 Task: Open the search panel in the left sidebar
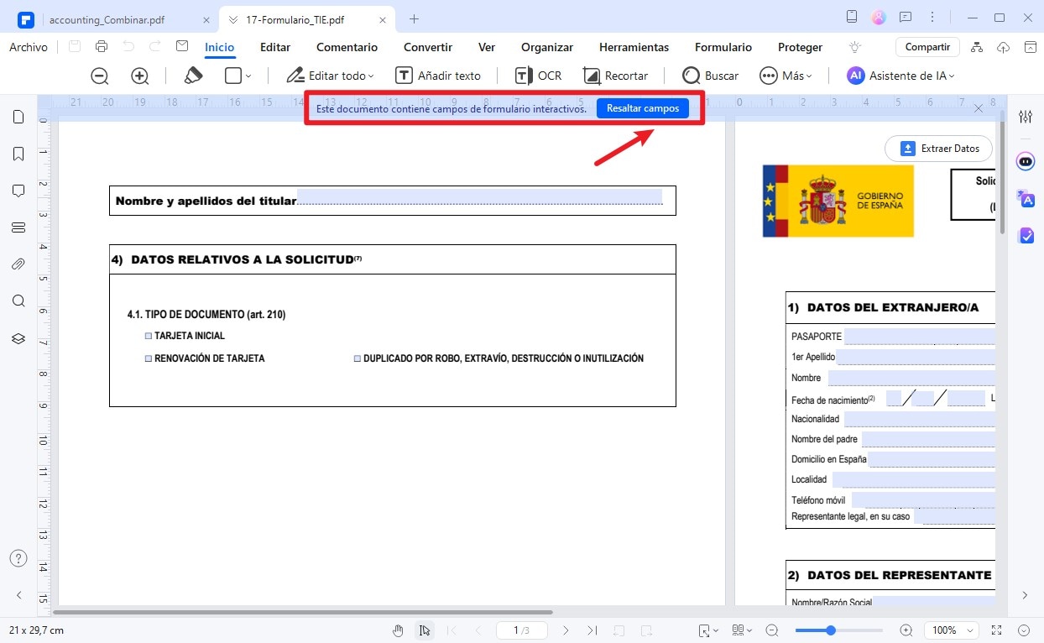coord(18,301)
